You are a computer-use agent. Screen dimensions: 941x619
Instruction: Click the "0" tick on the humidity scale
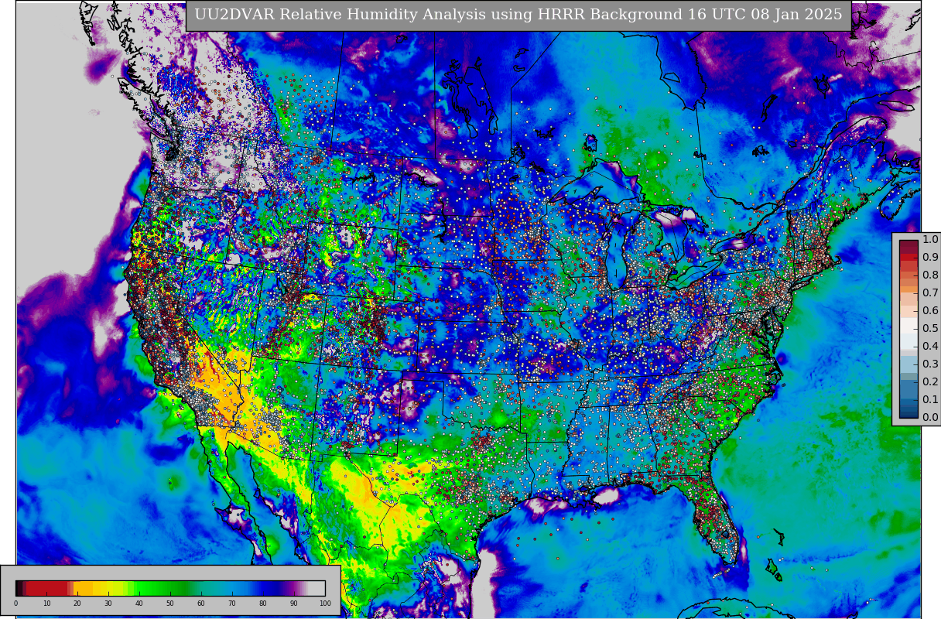click(x=15, y=603)
